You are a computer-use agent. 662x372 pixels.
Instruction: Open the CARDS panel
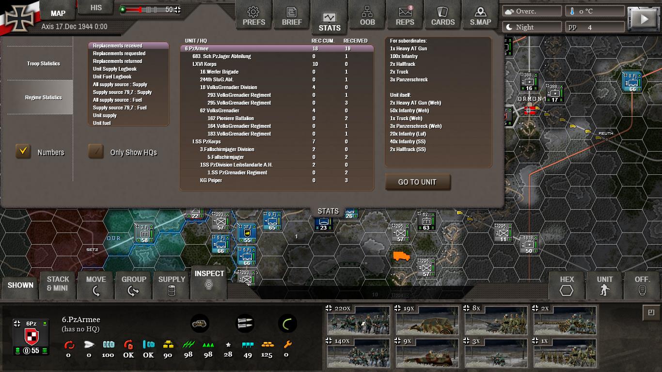(x=443, y=15)
